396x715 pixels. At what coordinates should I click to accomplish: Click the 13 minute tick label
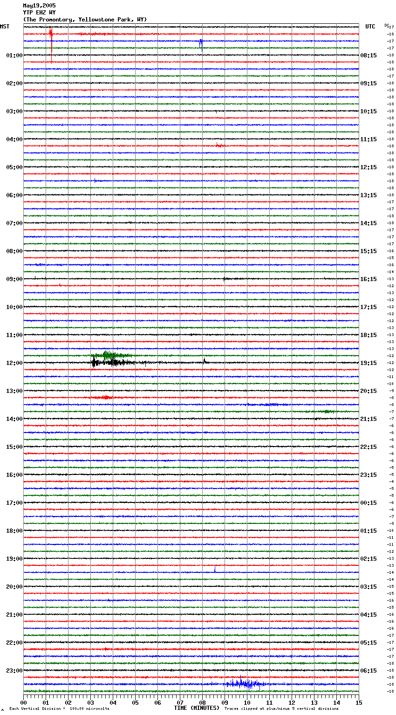pyautogui.click(x=314, y=702)
